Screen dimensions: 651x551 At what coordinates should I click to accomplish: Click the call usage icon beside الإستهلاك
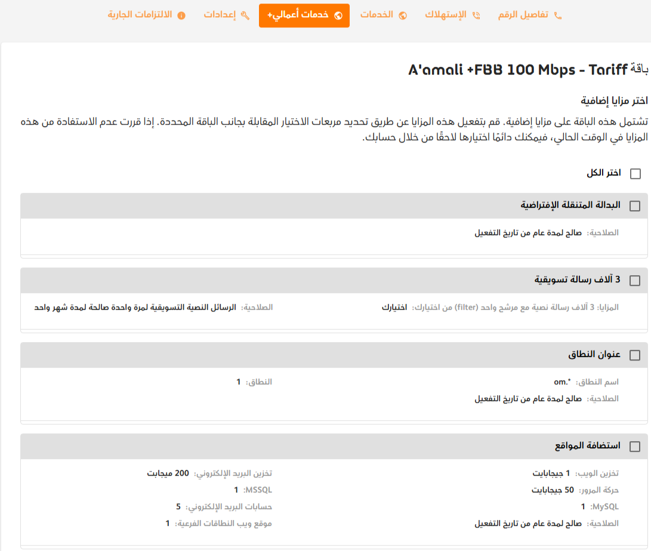click(x=476, y=16)
